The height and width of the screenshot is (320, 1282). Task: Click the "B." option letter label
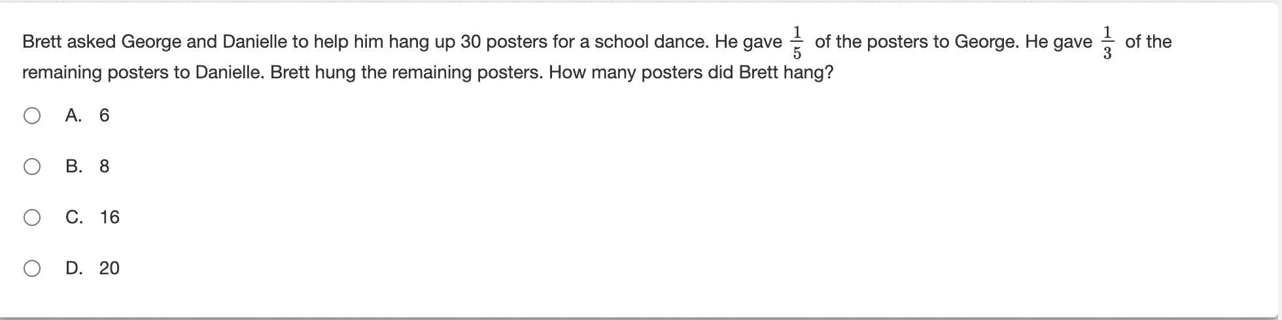(73, 167)
